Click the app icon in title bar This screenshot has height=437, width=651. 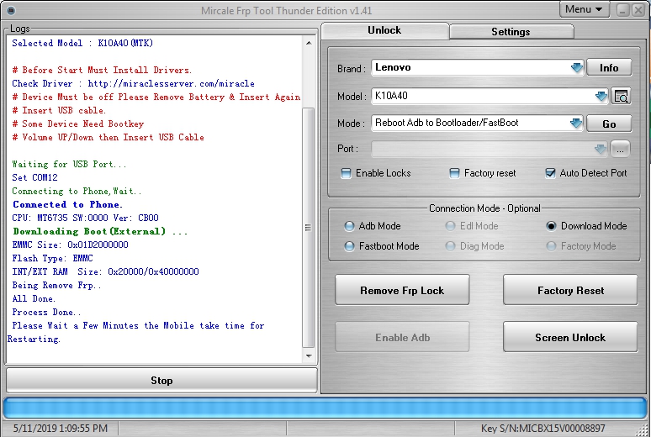(x=11, y=10)
